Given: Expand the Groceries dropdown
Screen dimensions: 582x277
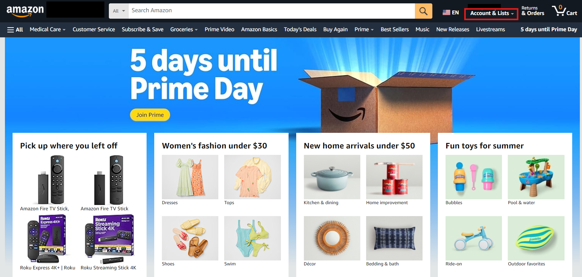Looking at the screenshot, I should tap(184, 29).
